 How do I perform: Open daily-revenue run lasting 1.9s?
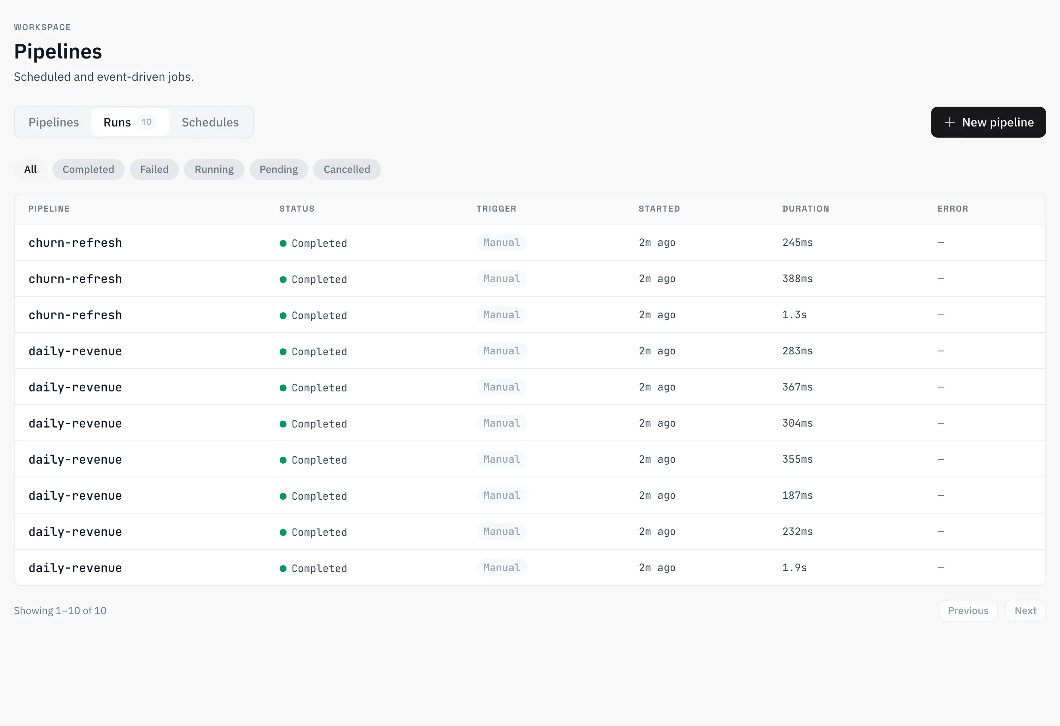coord(530,568)
